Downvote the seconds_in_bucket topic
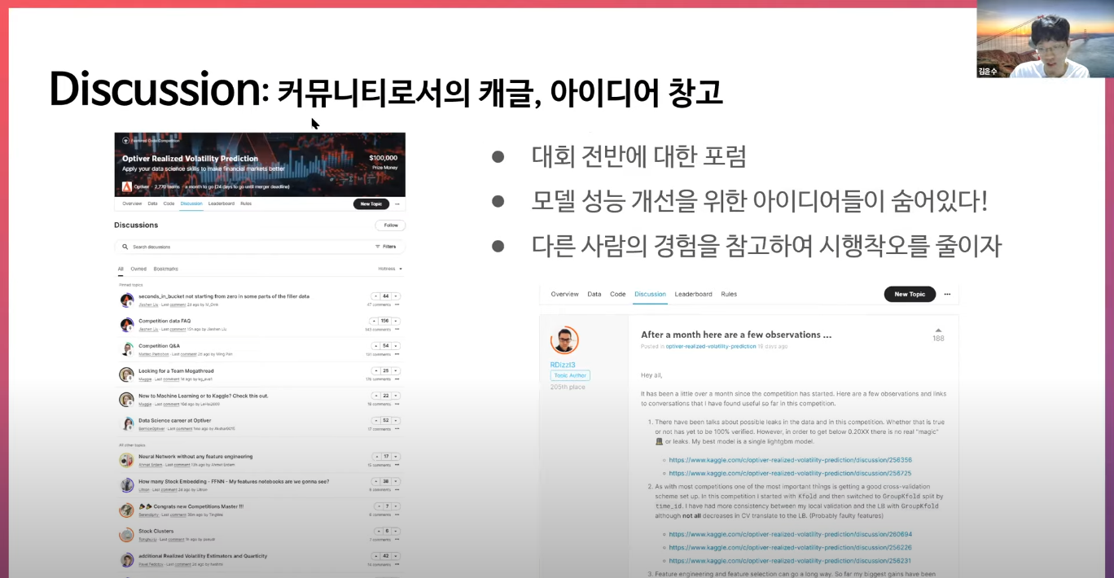 click(x=396, y=296)
